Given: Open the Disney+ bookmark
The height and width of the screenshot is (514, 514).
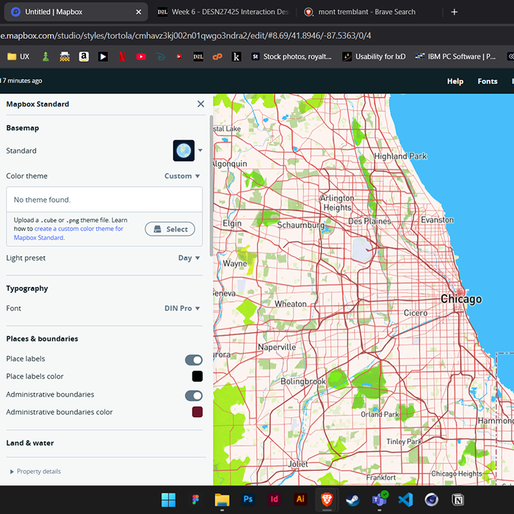Looking at the screenshot, I should (160, 57).
